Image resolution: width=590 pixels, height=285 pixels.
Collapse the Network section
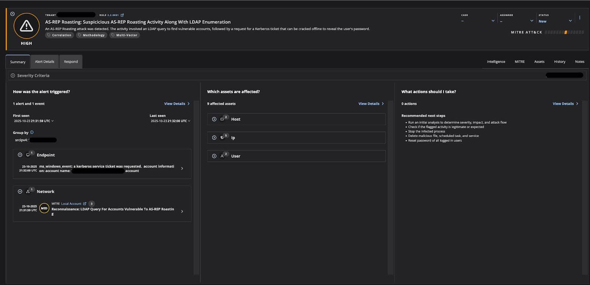point(20,191)
